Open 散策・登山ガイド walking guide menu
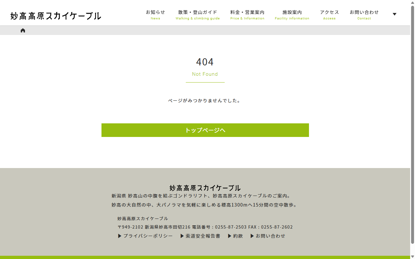 (198, 15)
